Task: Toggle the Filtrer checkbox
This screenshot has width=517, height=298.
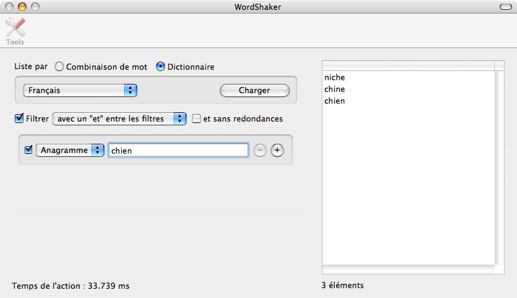Action: pos(19,118)
